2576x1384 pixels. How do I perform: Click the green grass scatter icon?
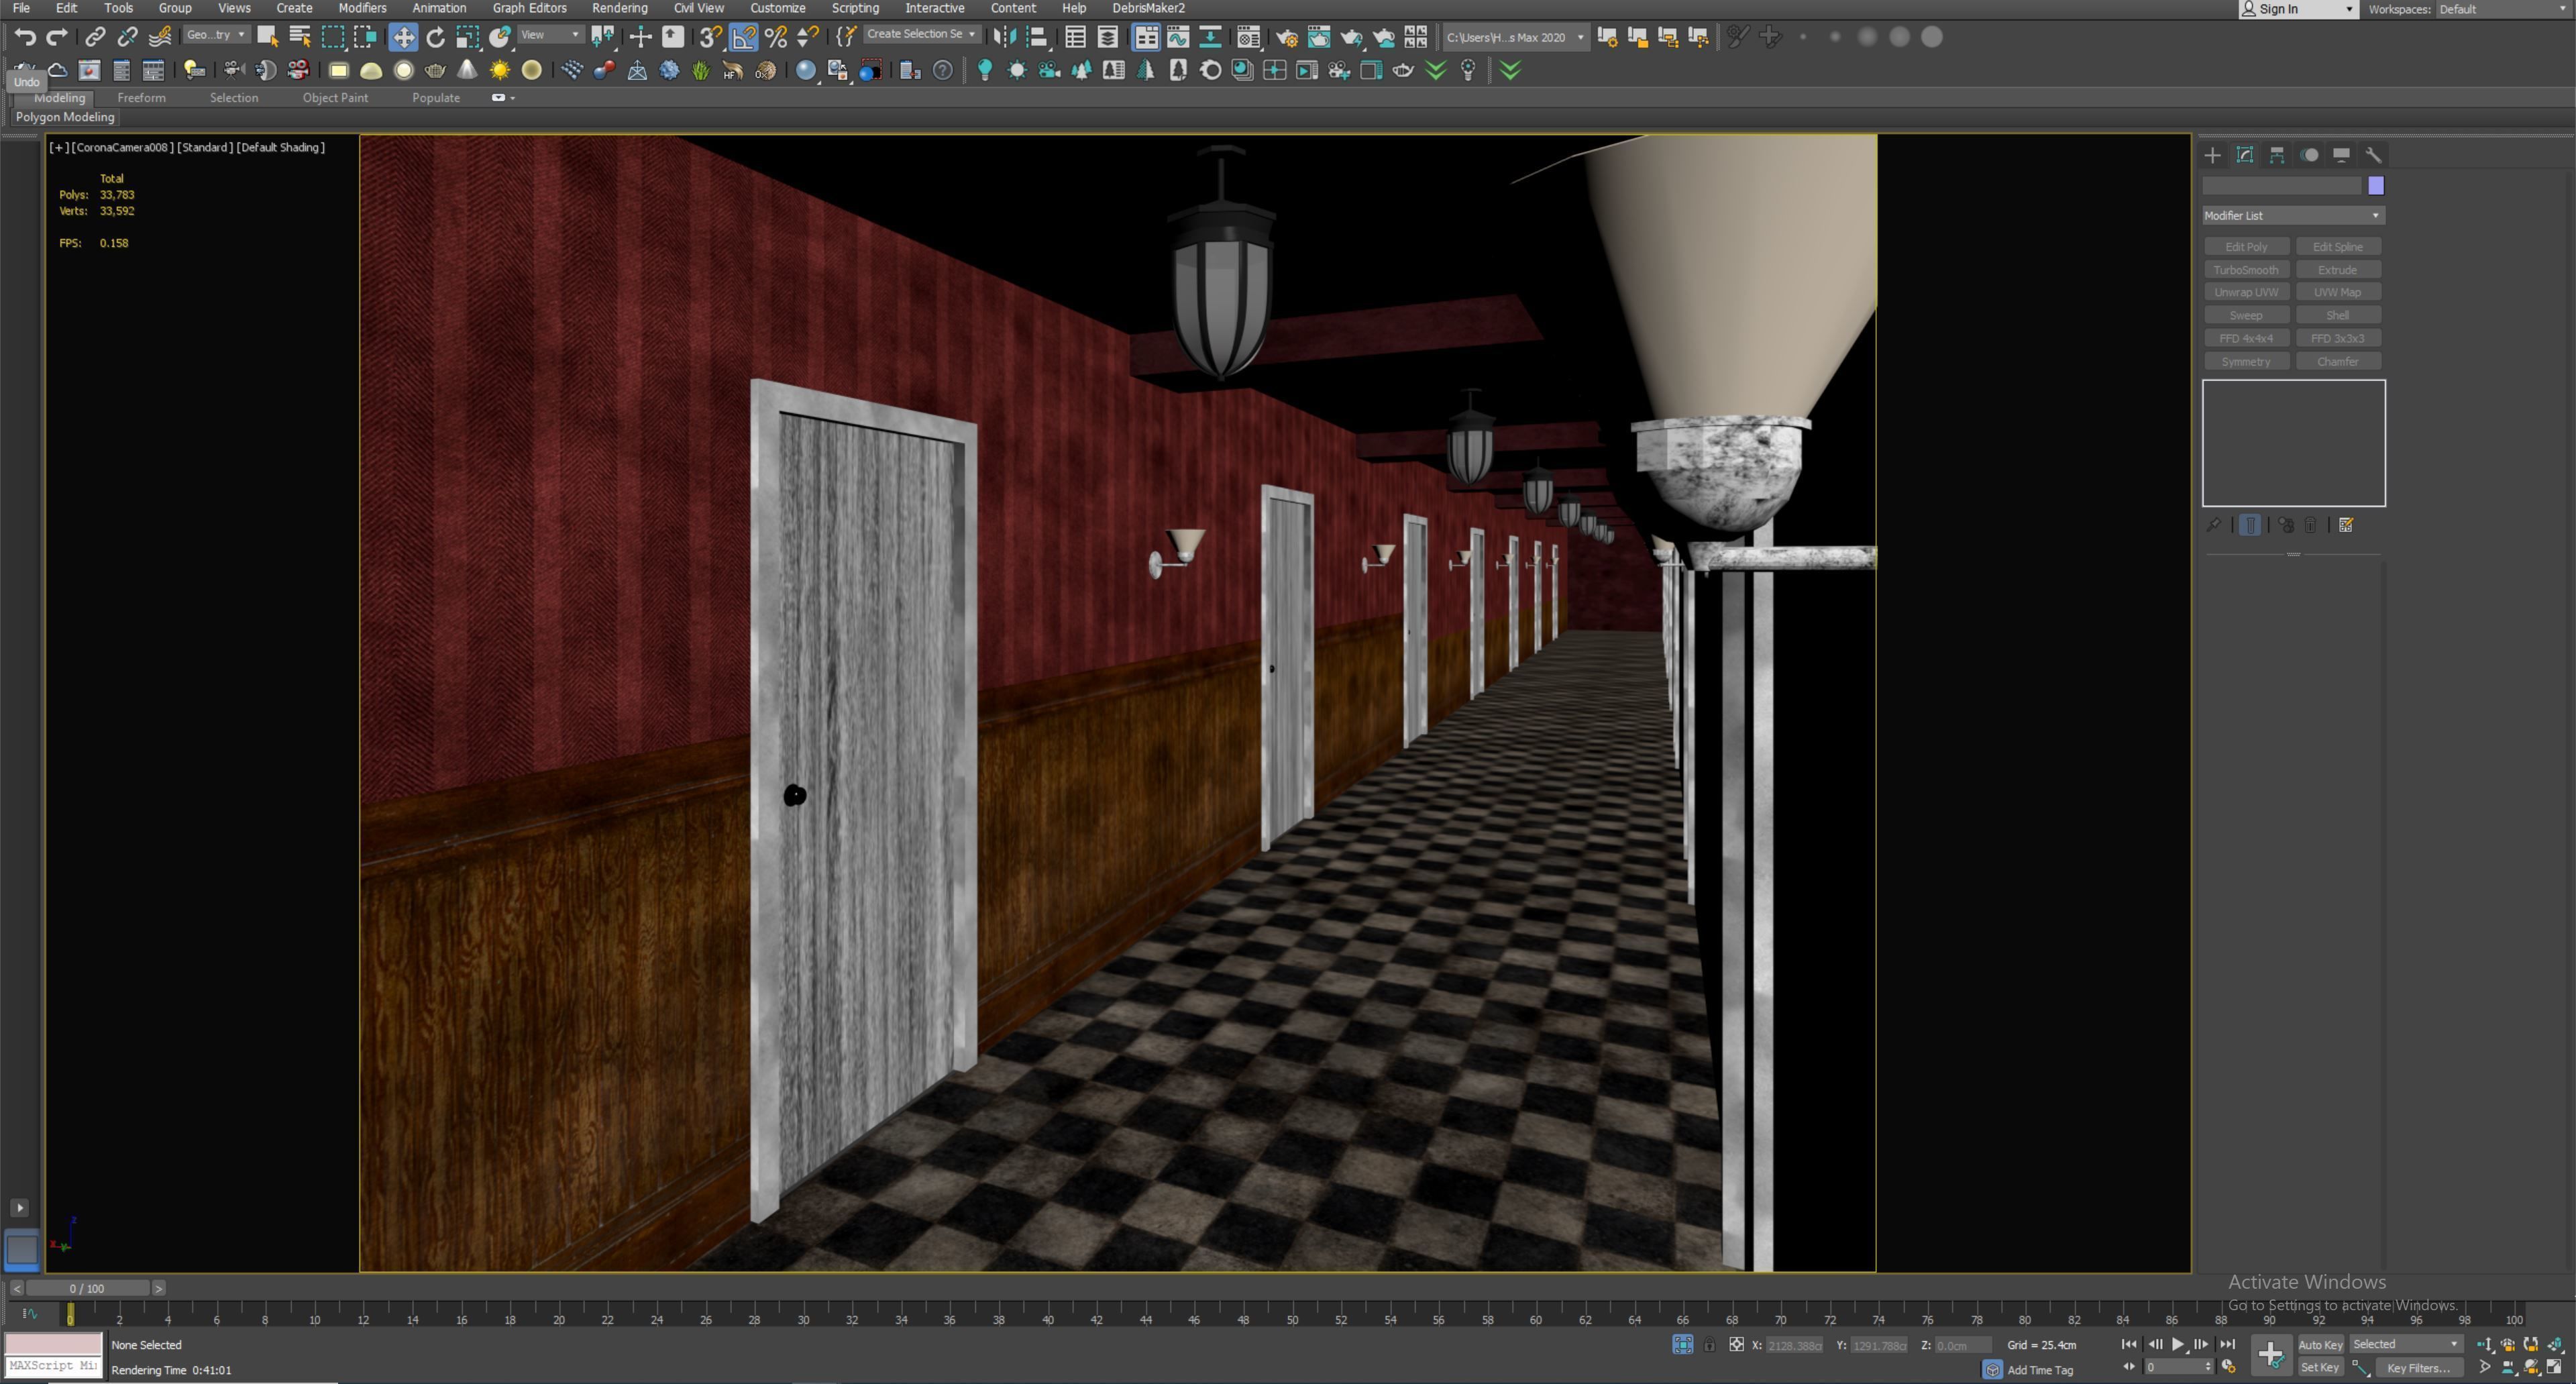(x=701, y=70)
